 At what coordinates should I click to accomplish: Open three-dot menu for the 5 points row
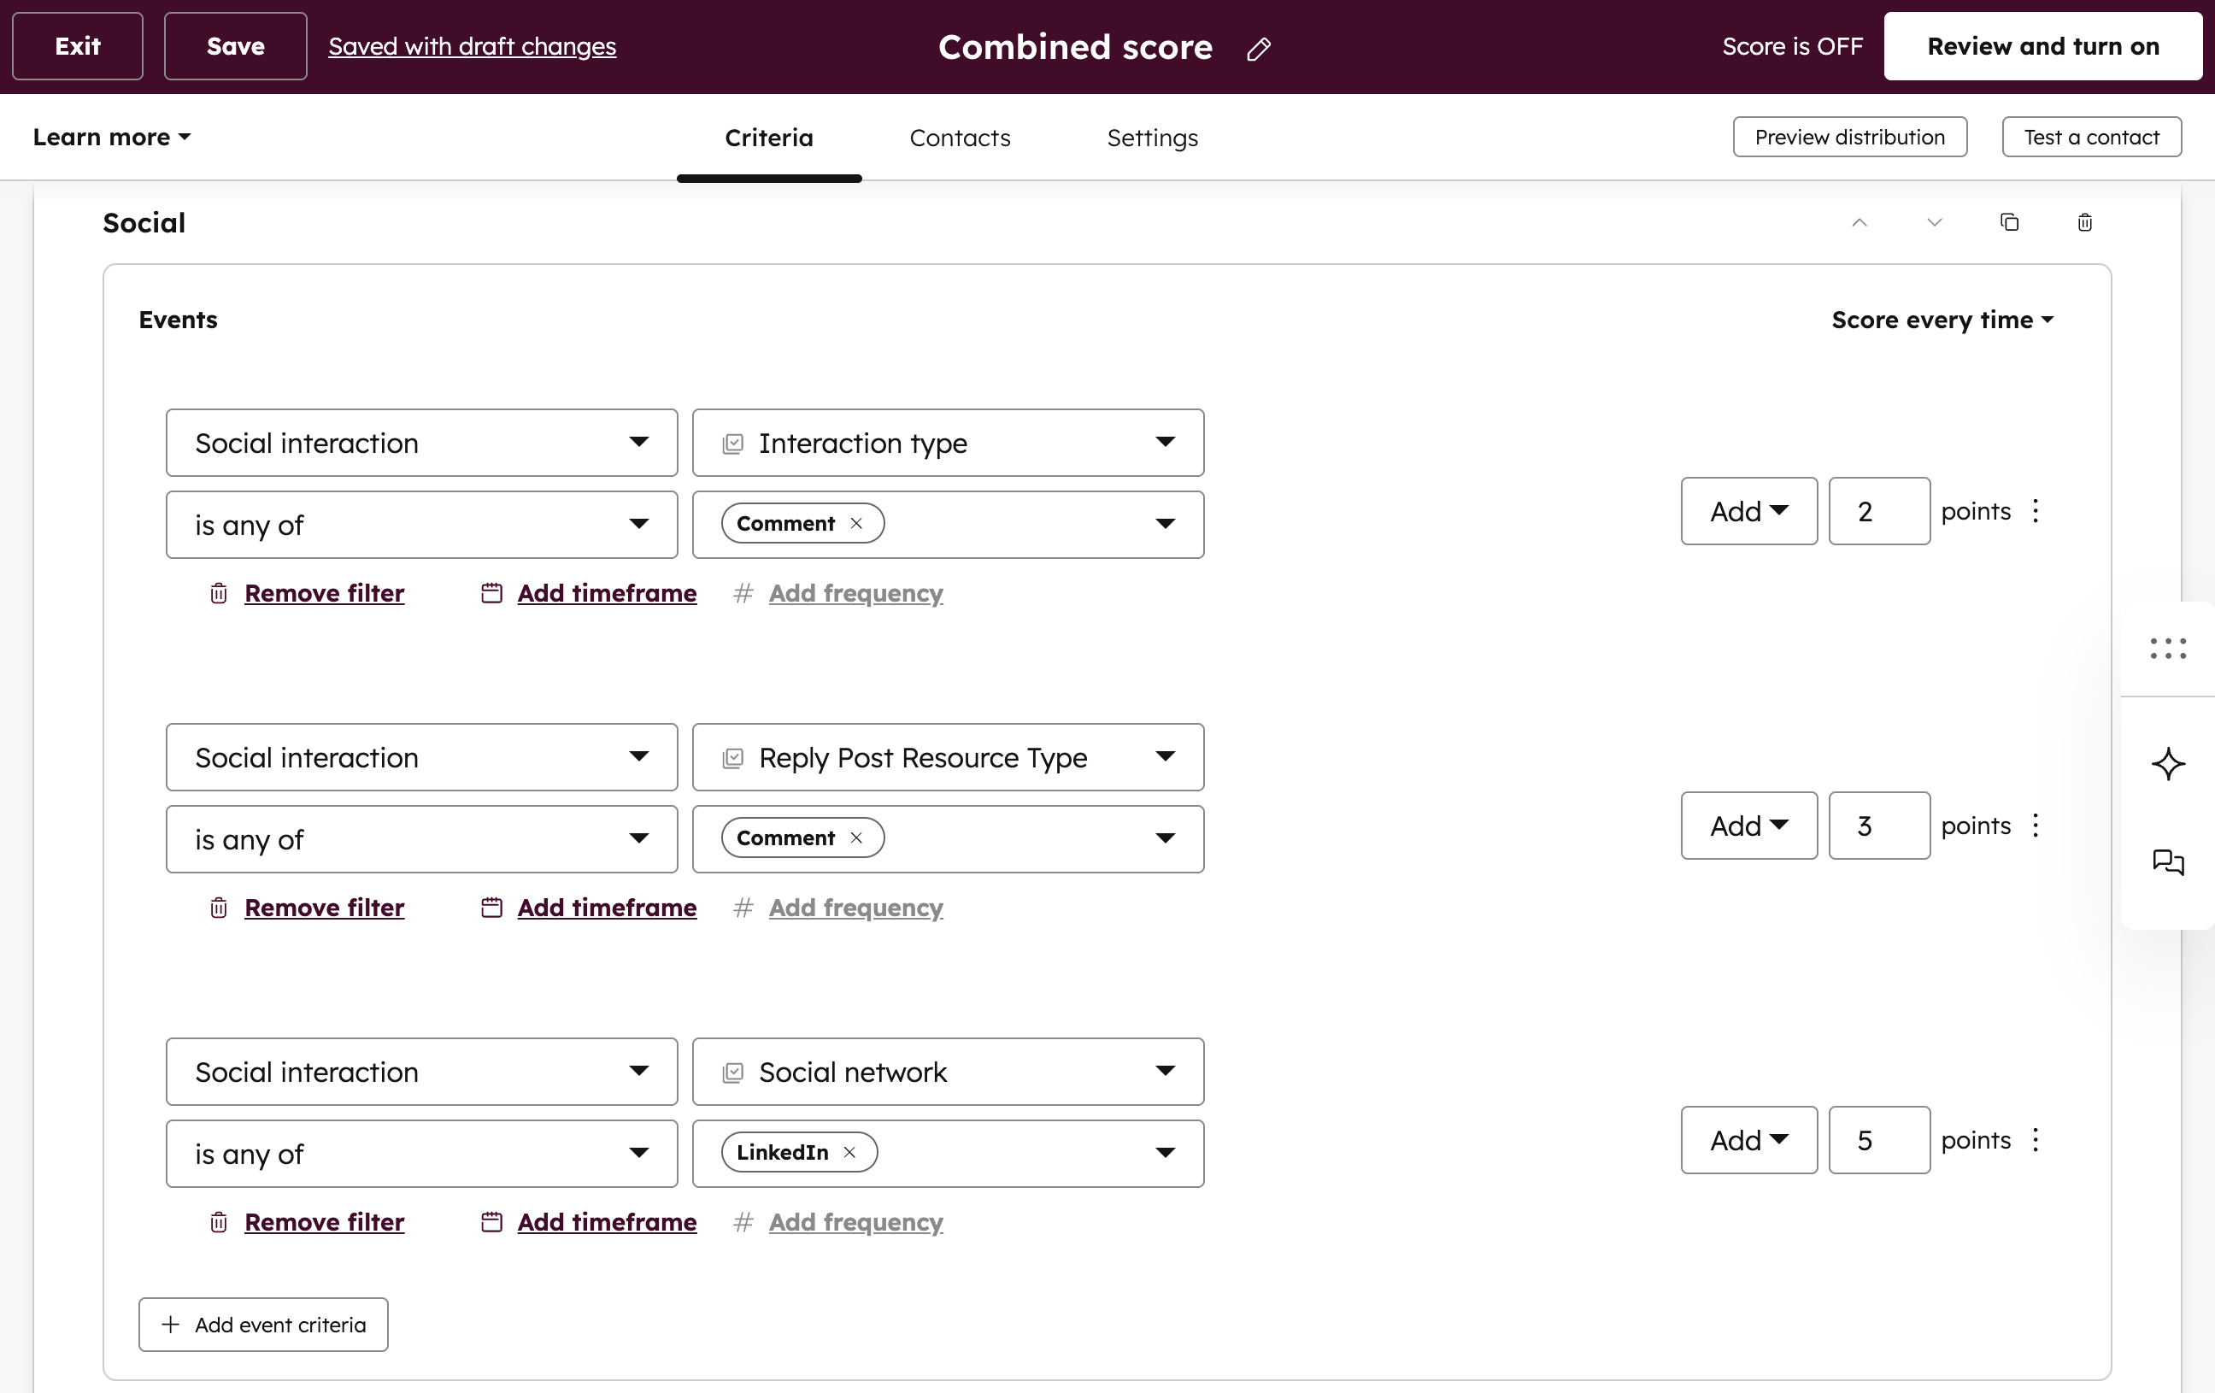click(x=2036, y=1140)
